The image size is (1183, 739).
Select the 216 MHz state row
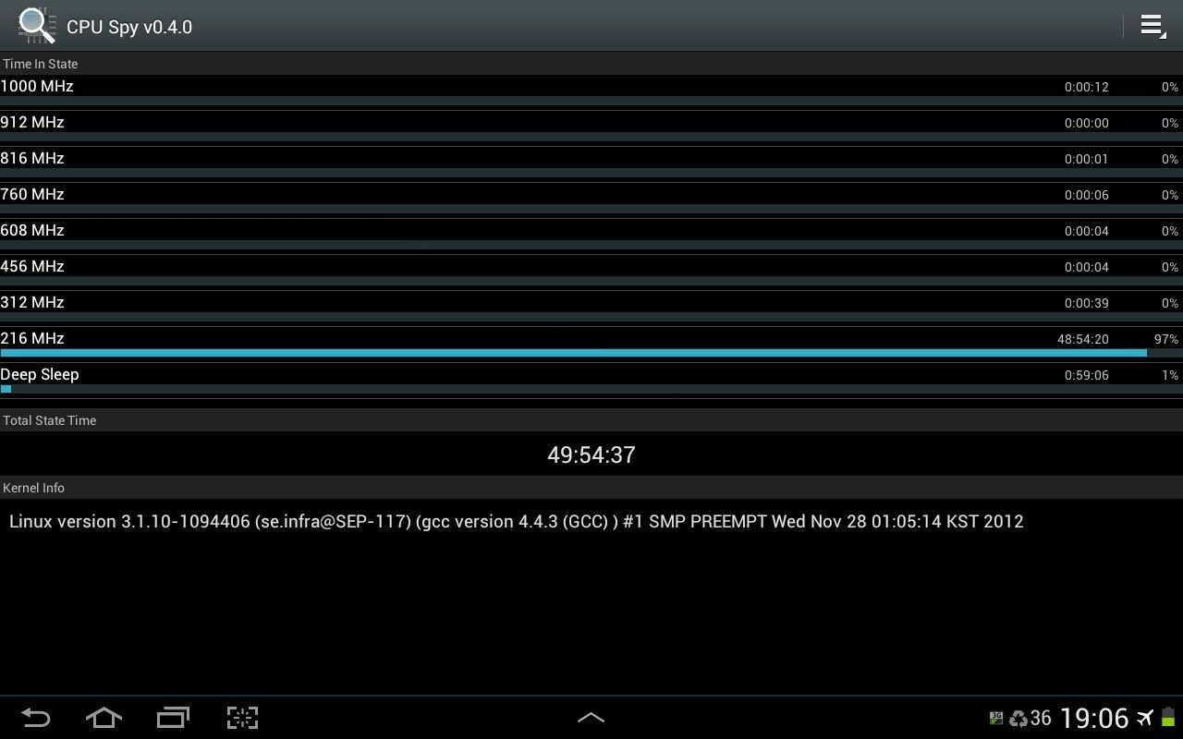click(x=591, y=343)
